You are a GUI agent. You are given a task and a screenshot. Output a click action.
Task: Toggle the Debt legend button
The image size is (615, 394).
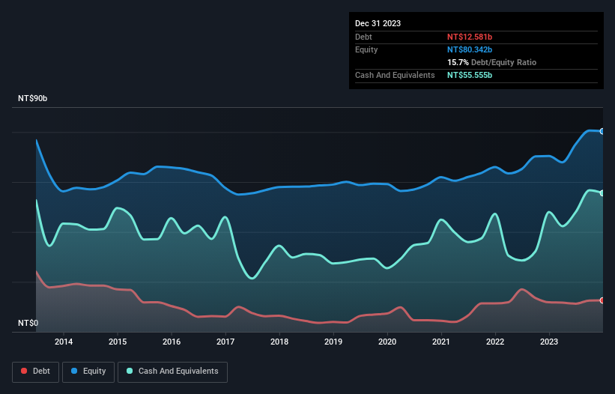coord(36,372)
